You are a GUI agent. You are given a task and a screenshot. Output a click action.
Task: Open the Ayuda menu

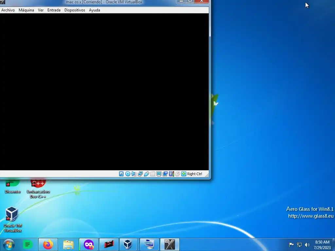click(x=95, y=10)
